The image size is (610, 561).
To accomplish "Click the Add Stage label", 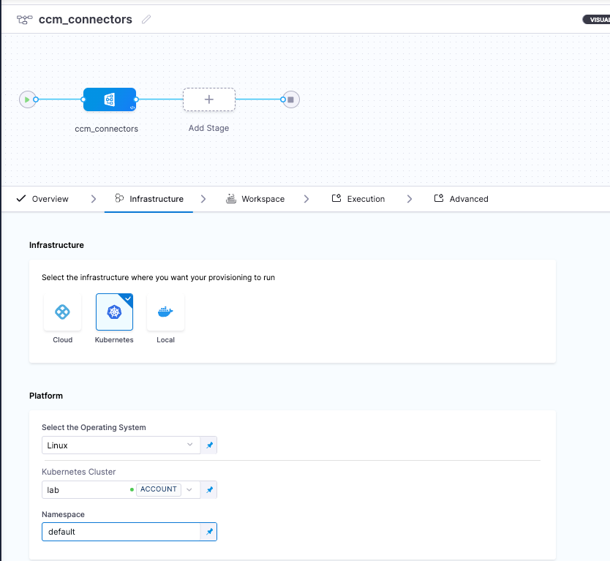I will (x=208, y=128).
